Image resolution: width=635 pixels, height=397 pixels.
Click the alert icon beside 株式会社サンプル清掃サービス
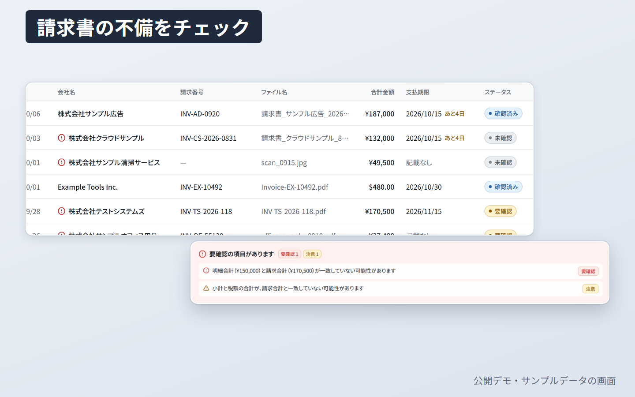62,162
